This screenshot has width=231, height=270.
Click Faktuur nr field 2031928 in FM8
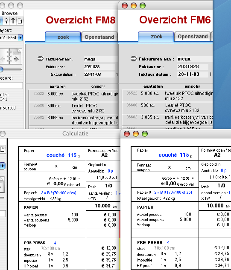click(x=99, y=66)
